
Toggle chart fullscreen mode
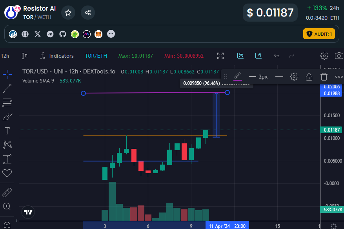coord(220,56)
